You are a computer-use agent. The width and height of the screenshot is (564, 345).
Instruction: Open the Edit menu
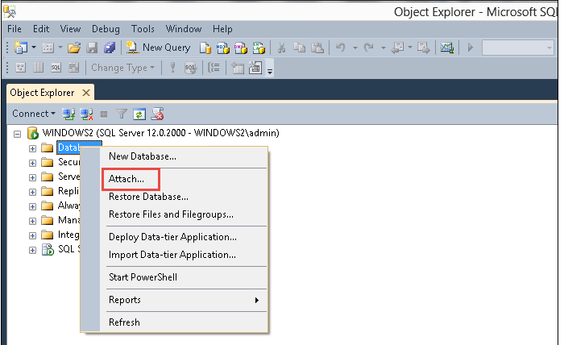41,29
